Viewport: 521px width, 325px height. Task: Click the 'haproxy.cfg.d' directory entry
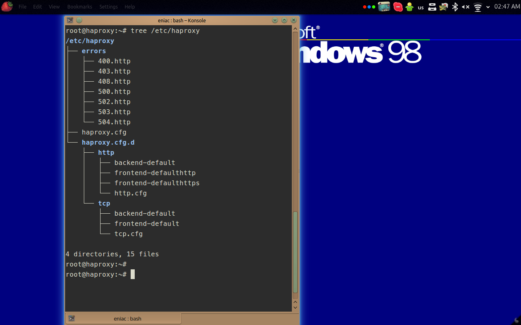(x=108, y=142)
